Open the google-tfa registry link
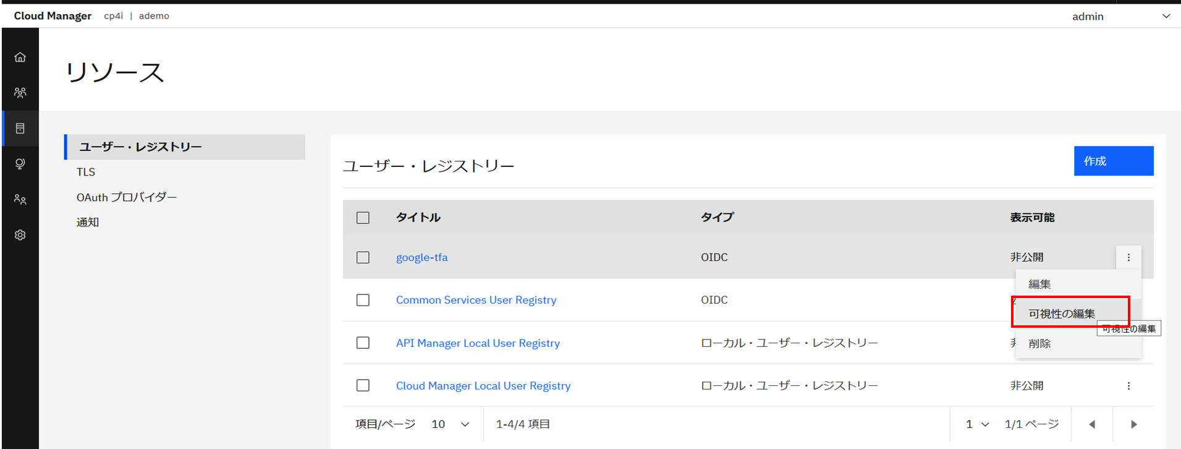This screenshot has height=449, width=1181. (x=421, y=257)
